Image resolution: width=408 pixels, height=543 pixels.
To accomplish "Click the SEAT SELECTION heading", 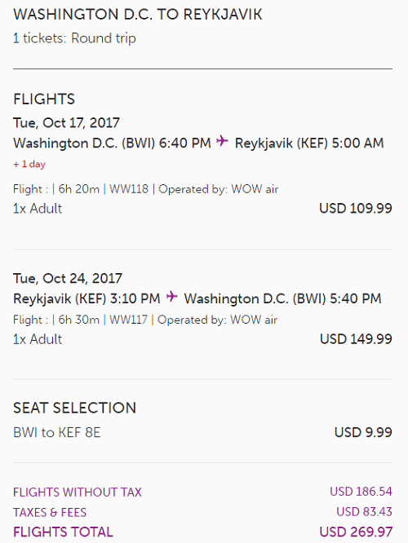I will (x=75, y=408).
